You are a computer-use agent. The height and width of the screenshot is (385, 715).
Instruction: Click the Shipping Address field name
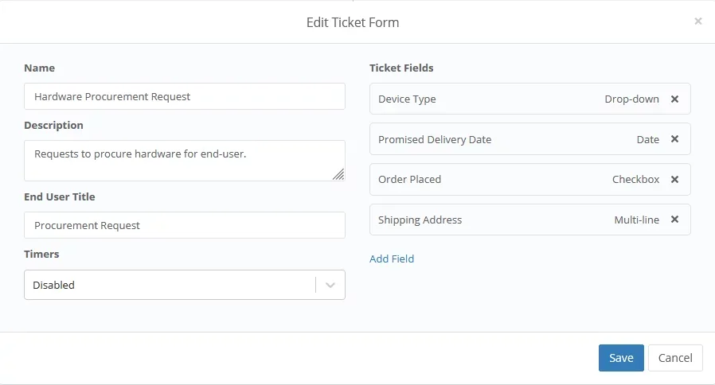click(420, 220)
